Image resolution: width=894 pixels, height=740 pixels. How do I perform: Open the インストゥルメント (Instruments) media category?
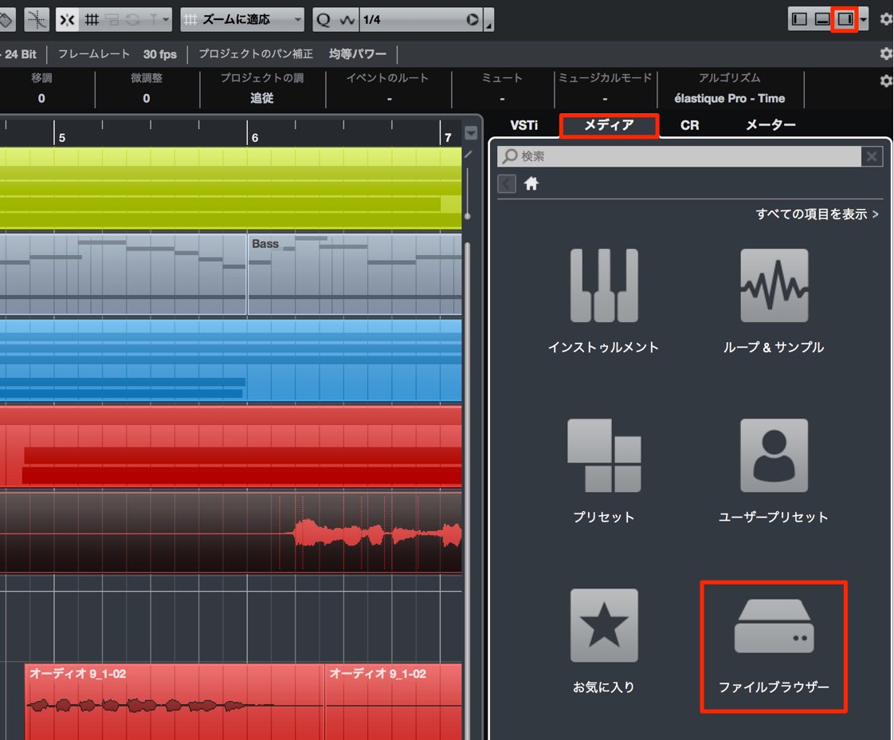603,301
